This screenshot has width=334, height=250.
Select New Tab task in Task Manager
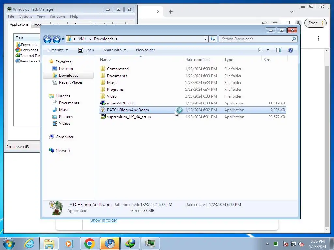point(27,61)
